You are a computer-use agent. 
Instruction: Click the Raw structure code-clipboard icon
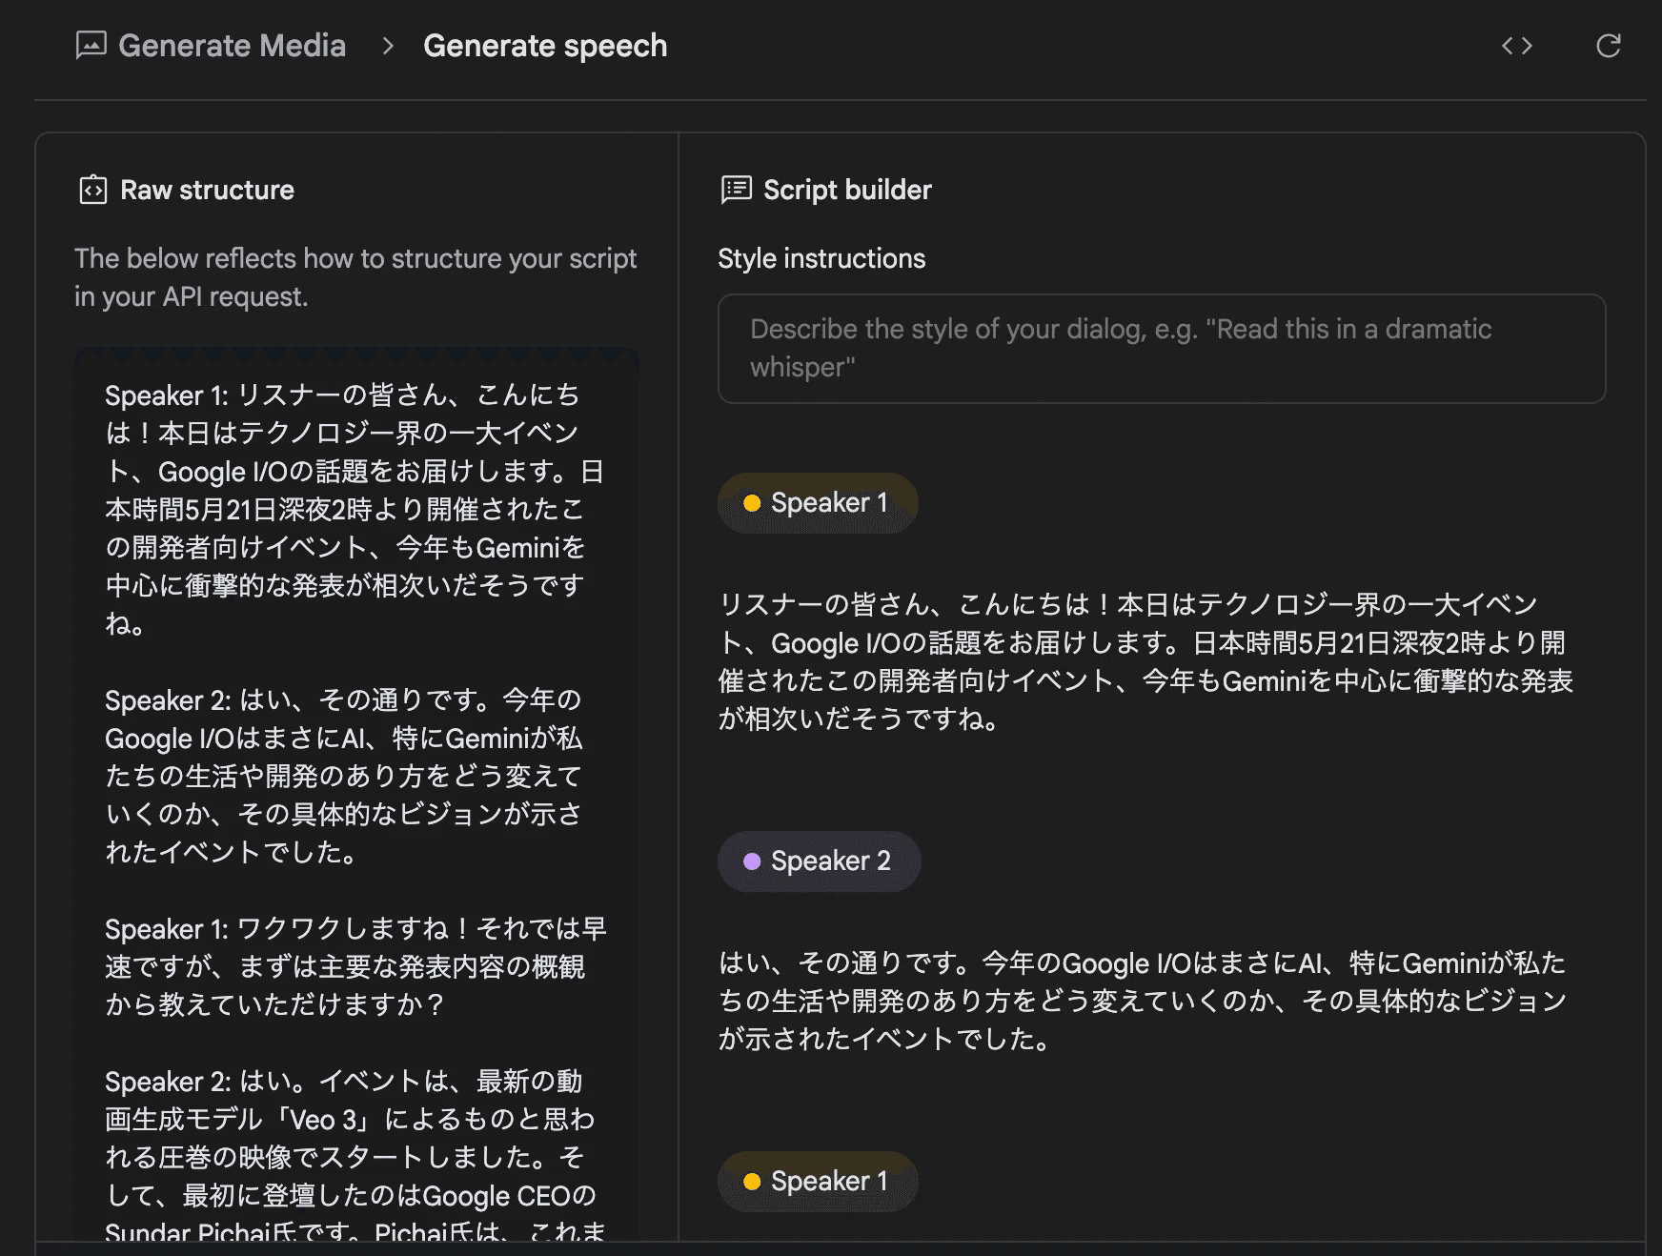pos(92,190)
